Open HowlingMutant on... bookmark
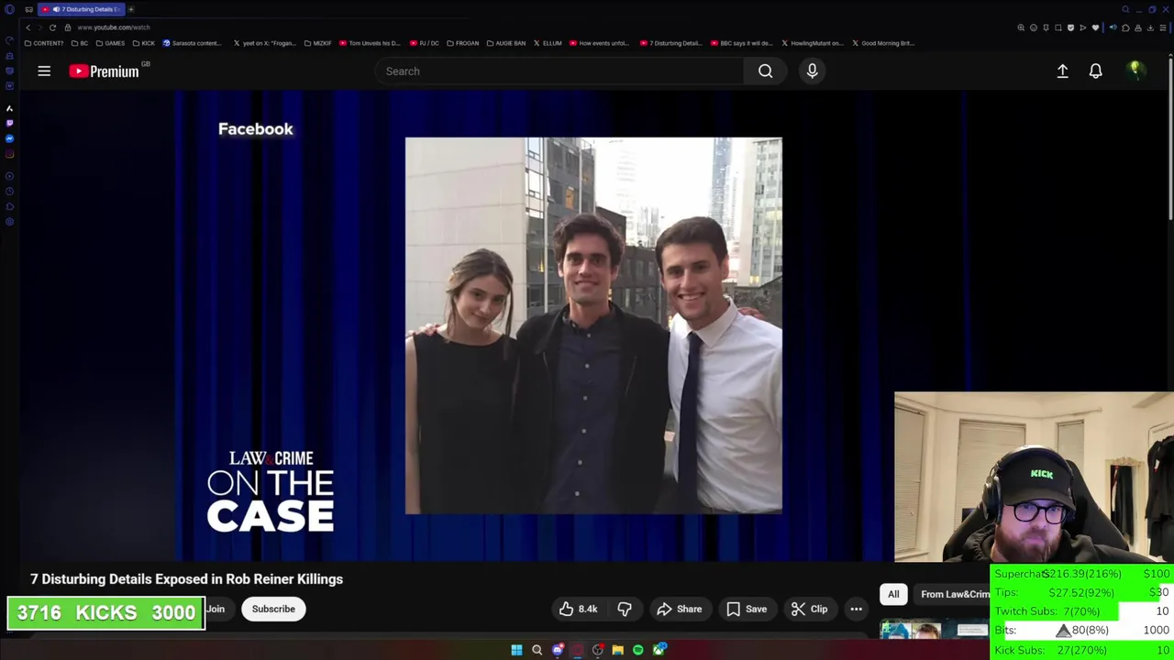The height and width of the screenshot is (660, 1174). tap(813, 43)
